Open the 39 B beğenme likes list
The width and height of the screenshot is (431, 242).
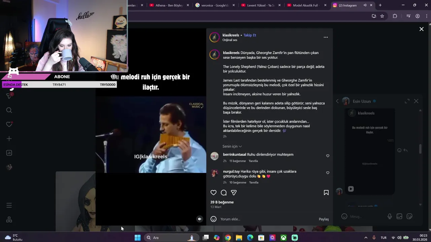click(222, 202)
